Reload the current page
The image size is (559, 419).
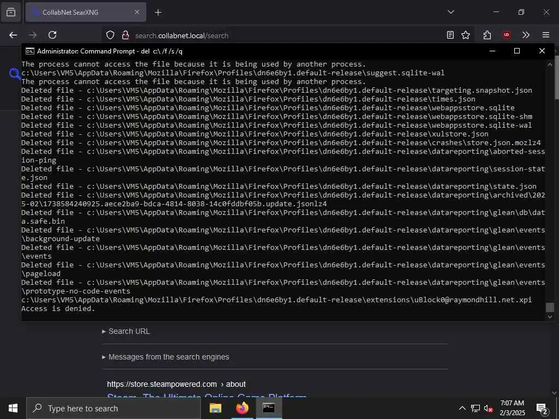52,35
